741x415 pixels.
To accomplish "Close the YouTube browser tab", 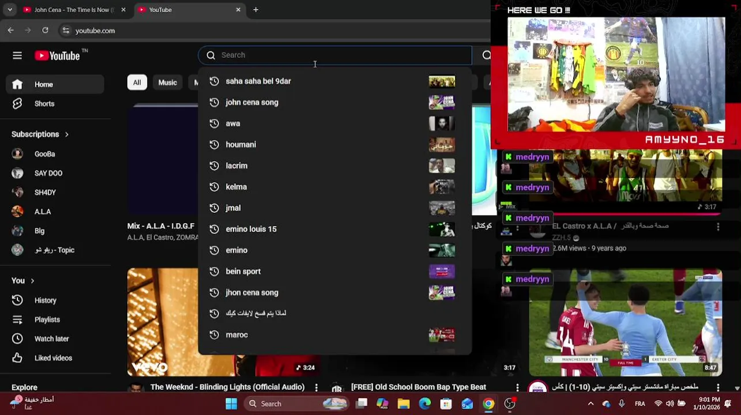I will click(x=238, y=10).
